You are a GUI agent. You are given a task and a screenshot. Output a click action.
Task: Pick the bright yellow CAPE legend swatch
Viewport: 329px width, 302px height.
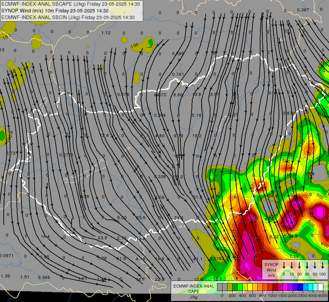pos(250,287)
